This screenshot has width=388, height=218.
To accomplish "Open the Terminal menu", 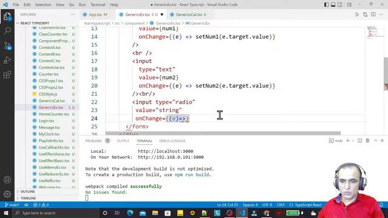I will click(98, 4).
